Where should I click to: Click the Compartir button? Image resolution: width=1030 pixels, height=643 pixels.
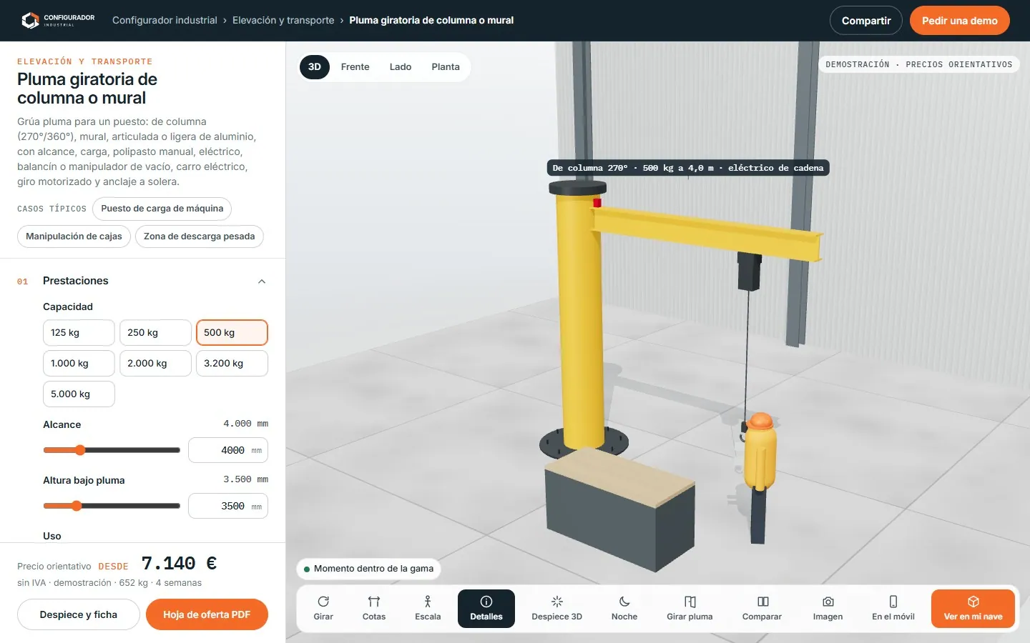[x=866, y=21]
